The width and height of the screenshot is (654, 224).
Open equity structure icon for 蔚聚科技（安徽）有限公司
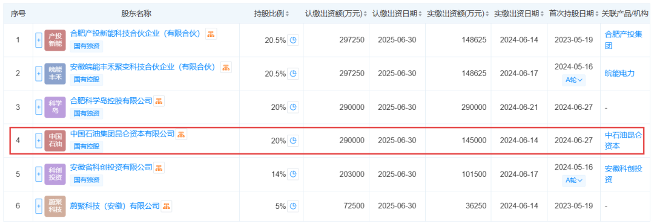pos(167,206)
